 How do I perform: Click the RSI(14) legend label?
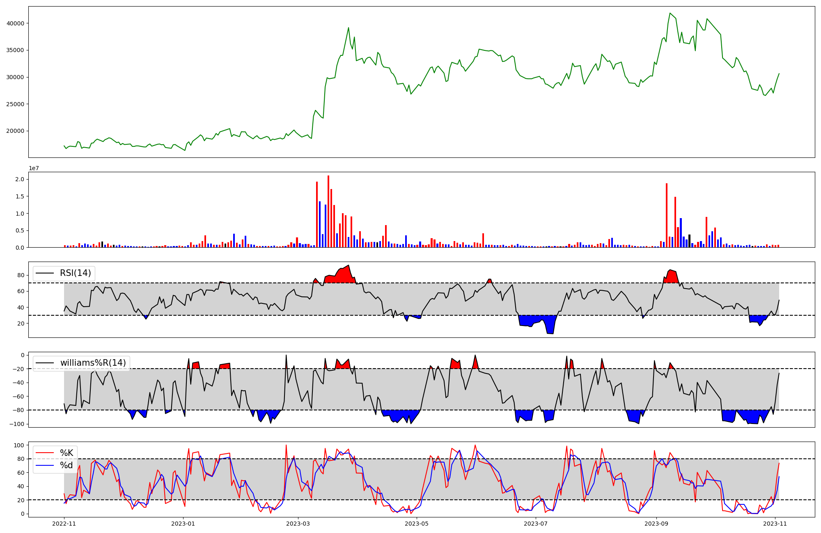pos(76,273)
